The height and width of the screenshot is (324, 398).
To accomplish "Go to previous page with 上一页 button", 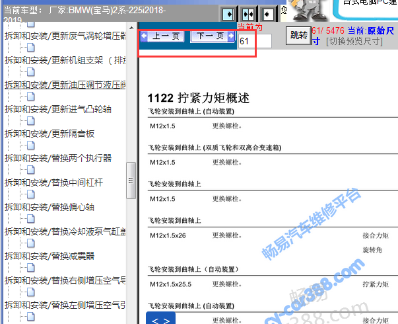I will [162, 36].
